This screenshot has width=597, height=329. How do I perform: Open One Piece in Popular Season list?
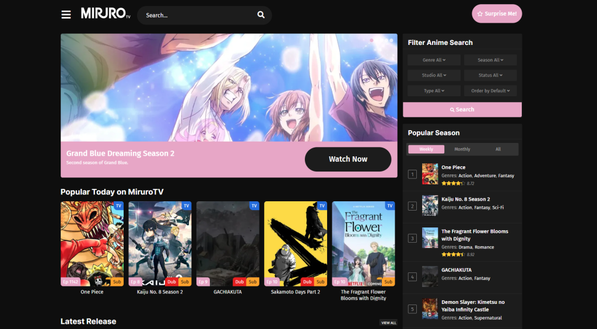(x=453, y=167)
